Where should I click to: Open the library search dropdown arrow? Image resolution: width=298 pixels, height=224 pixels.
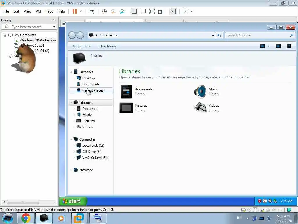(x=54, y=27)
